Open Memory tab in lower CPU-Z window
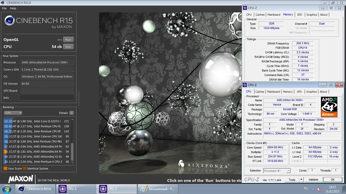Viewport: 346px width, 194px height. (x=287, y=92)
